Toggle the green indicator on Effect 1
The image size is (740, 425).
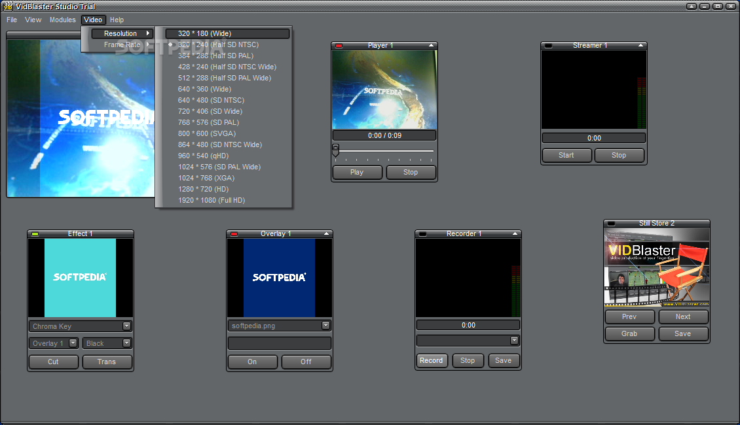click(x=35, y=234)
